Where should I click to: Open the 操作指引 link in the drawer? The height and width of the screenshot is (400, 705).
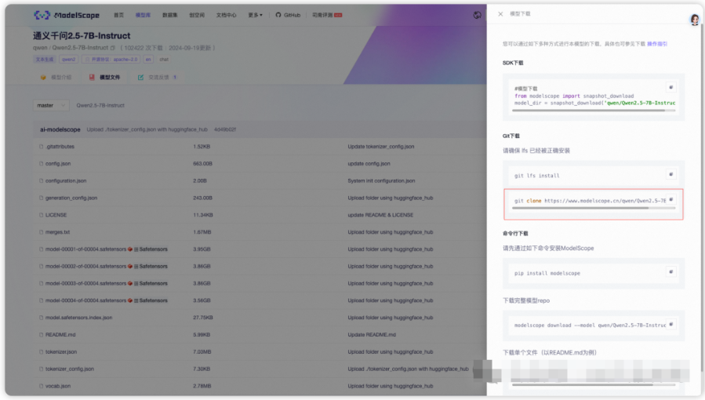tap(657, 44)
